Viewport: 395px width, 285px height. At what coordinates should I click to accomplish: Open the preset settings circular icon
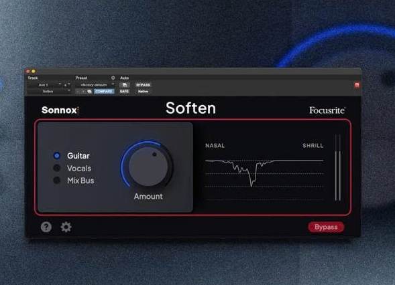coord(113,78)
